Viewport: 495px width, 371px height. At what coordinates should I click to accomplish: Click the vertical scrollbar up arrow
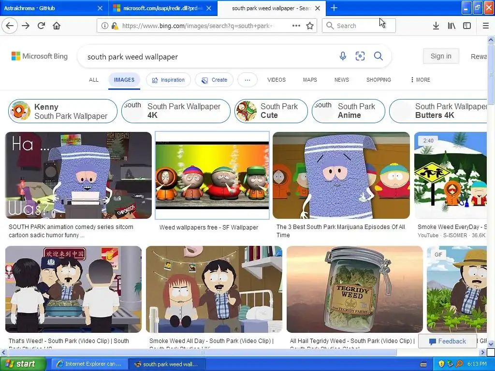coord(491,40)
